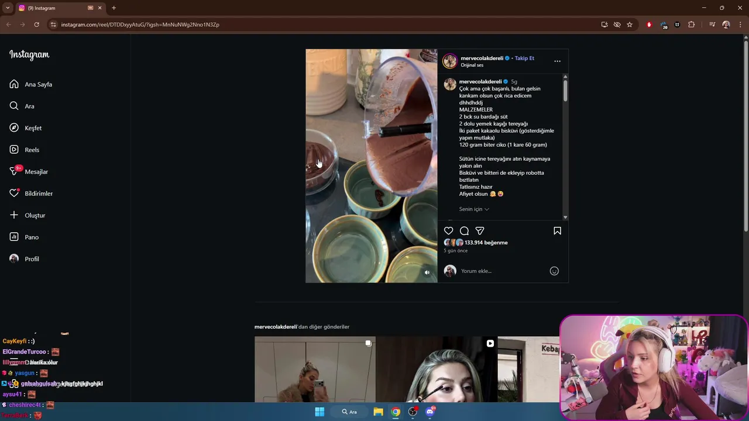This screenshot has width=749, height=421.
Task: Open the extension showing badge 20
Action: (x=664, y=25)
